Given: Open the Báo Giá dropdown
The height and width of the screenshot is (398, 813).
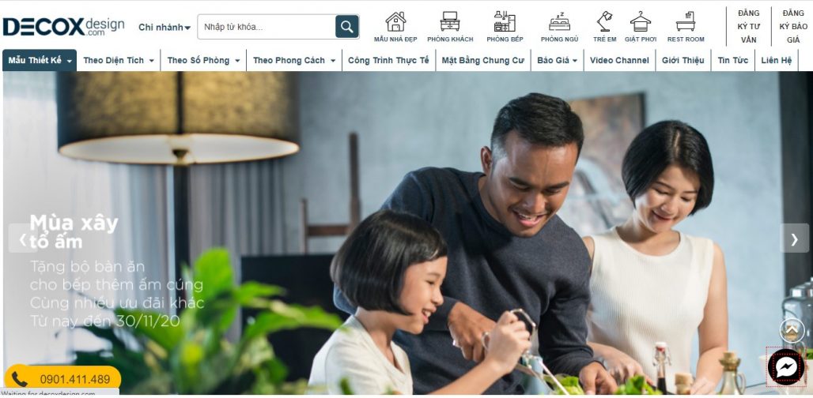Looking at the screenshot, I should tap(558, 61).
